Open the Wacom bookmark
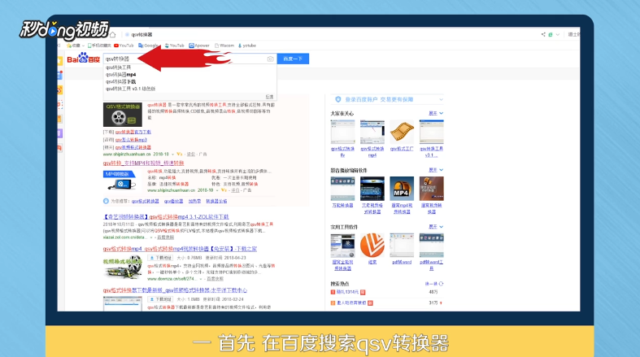640x357 pixels. click(224, 46)
